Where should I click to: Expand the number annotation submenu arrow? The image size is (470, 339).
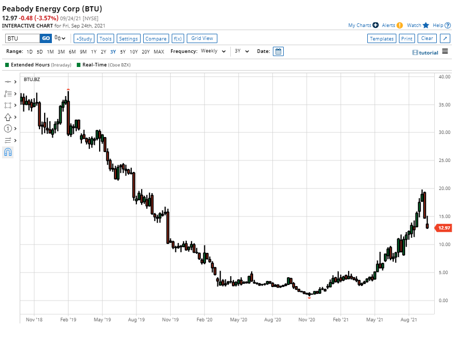point(15,129)
